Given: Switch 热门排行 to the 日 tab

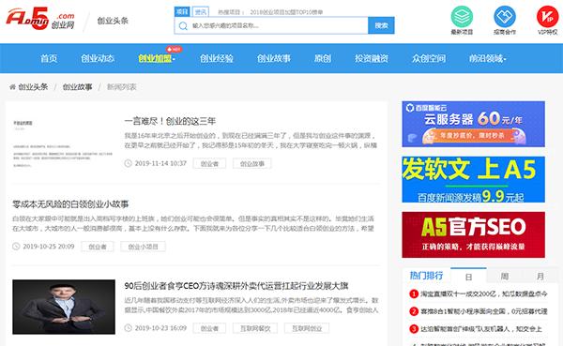Looking at the screenshot, I should [x=468, y=277].
